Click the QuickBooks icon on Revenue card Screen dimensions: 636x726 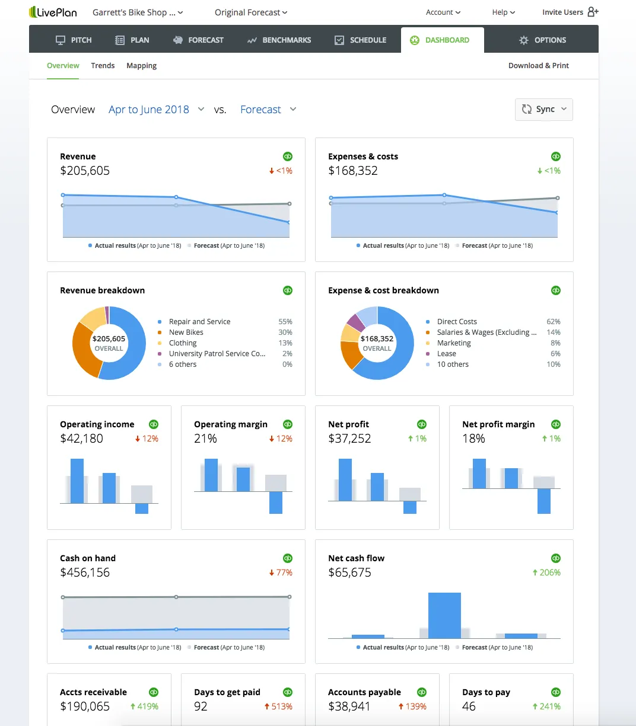click(288, 156)
